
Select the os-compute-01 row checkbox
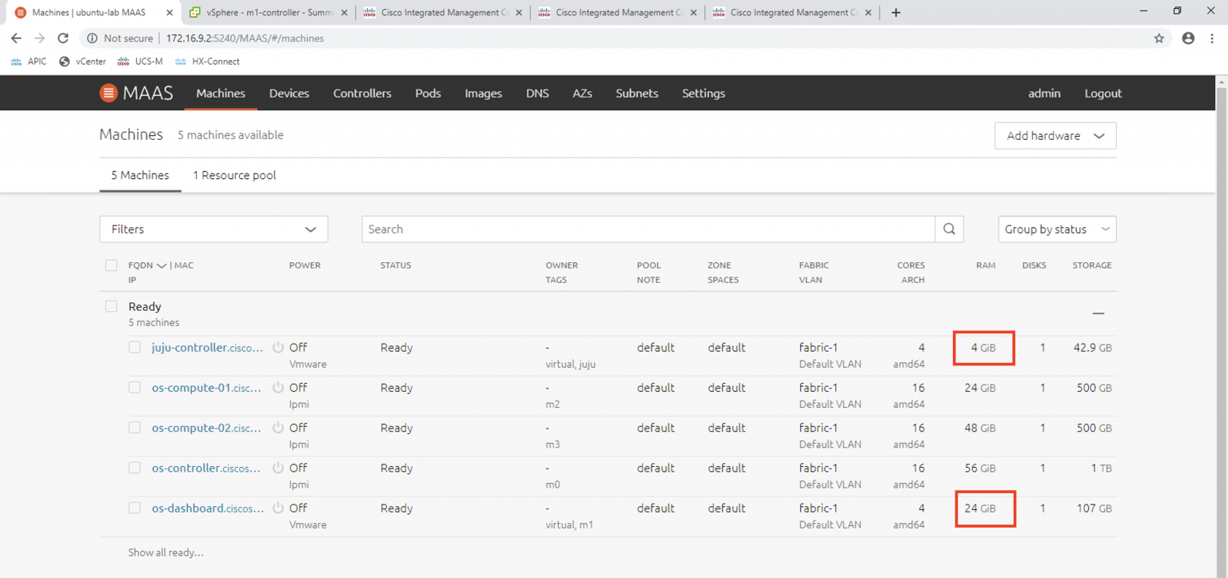[x=134, y=387]
